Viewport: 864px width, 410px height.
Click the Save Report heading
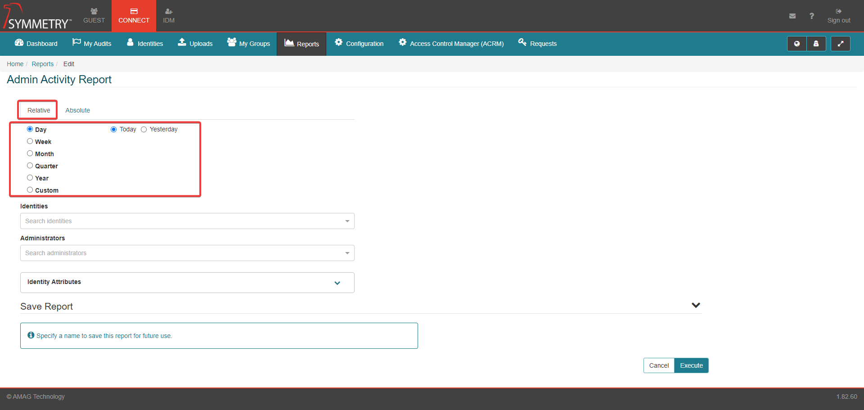pos(46,306)
